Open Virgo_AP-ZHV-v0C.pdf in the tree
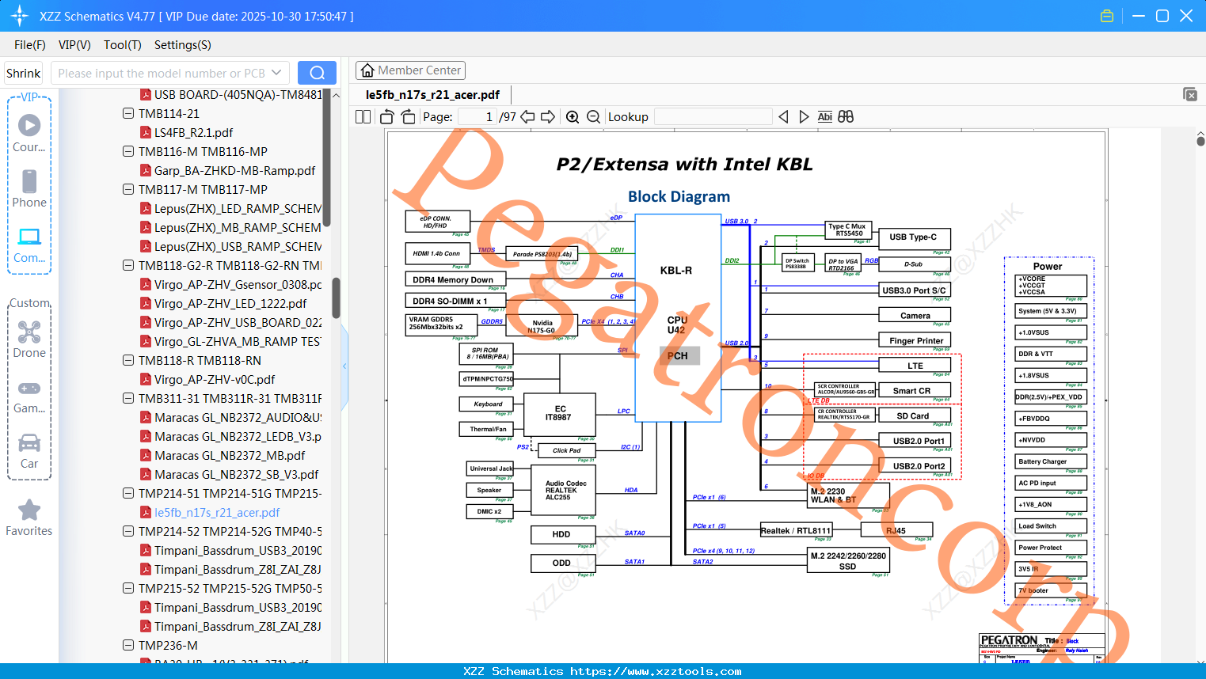The height and width of the screenshot is (679, 1206). pos(215,380)
